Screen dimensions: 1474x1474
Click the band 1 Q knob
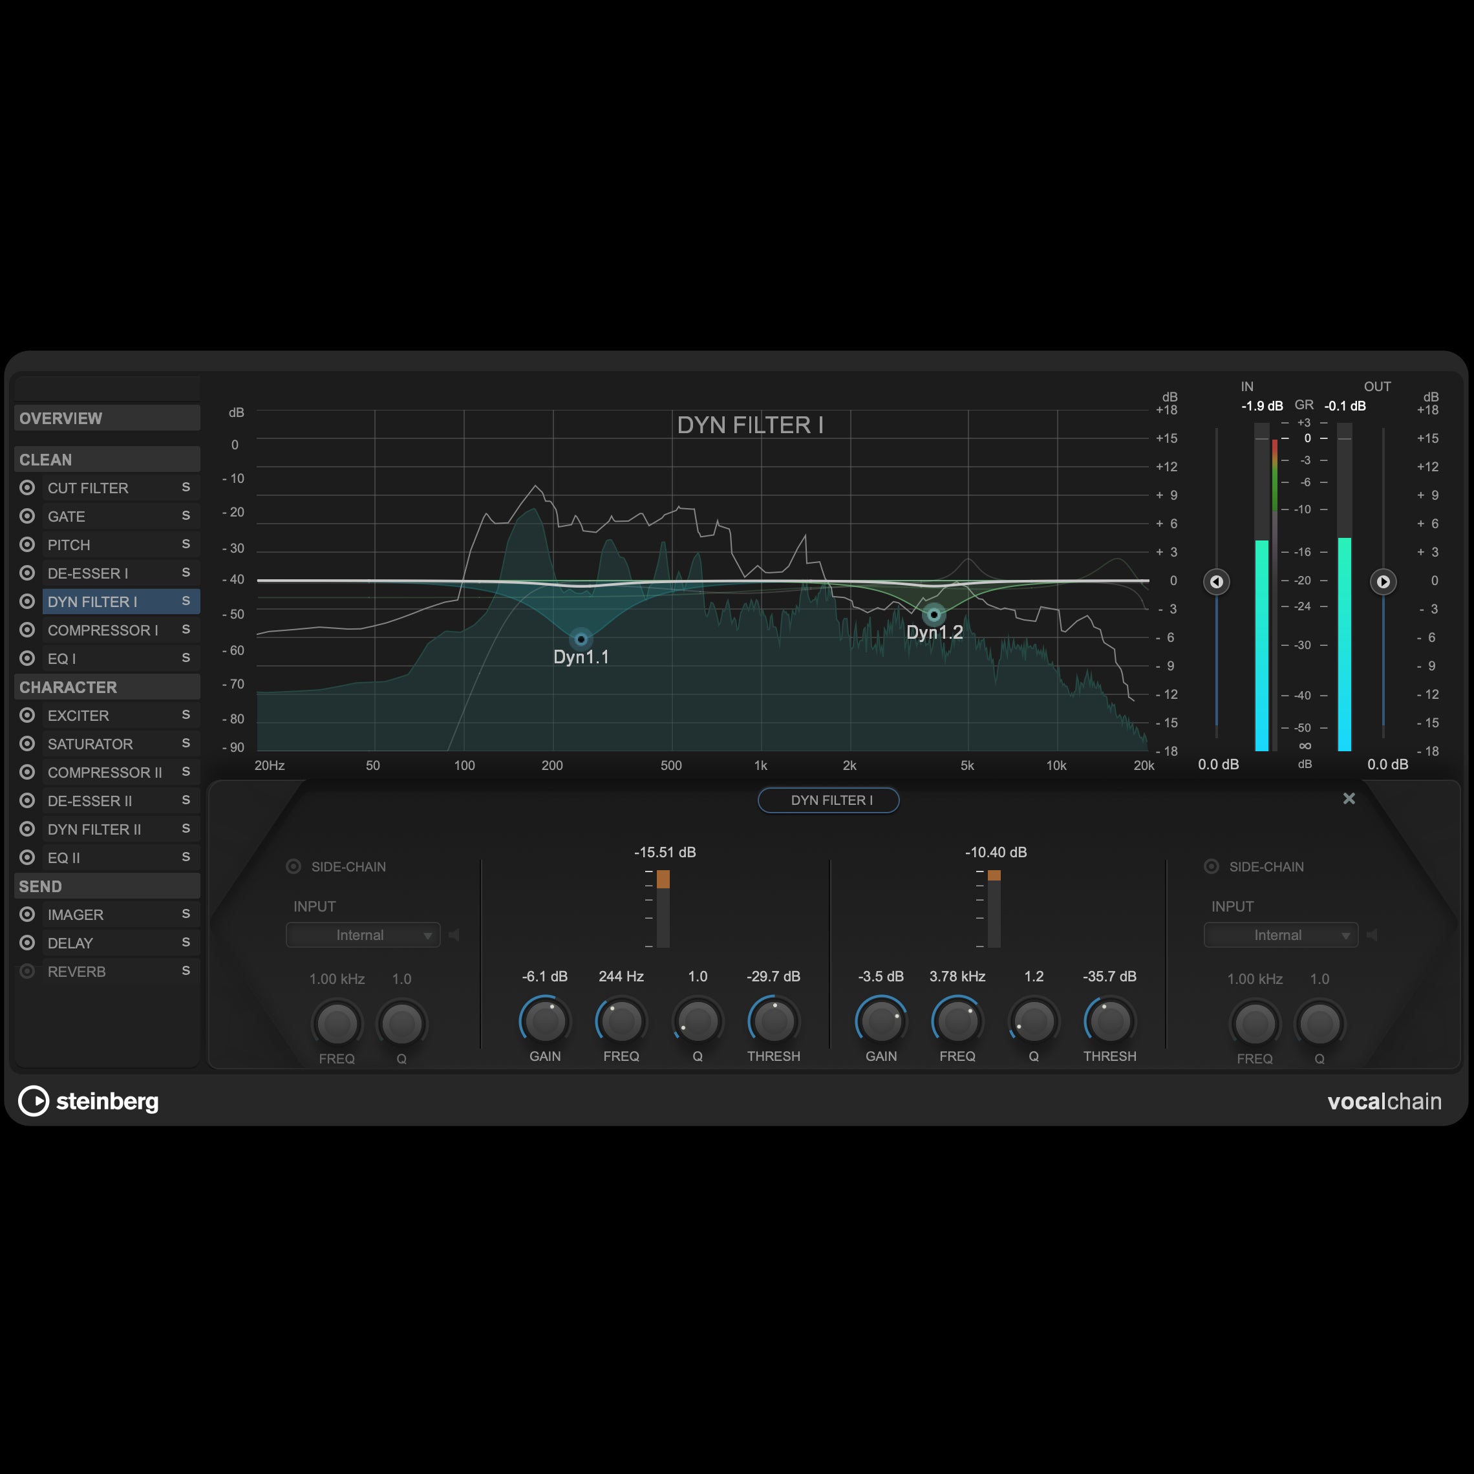698,1022
